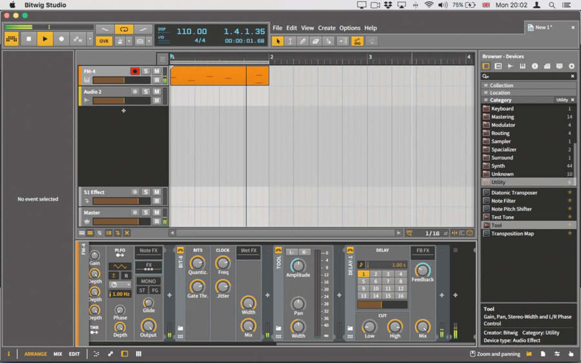Solo the S1 Effect track

146,192
